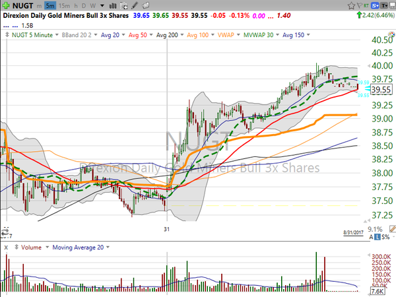Close the Volume pane with the x
This screenshot has height=297, width=396.
[x=6, y=247]
